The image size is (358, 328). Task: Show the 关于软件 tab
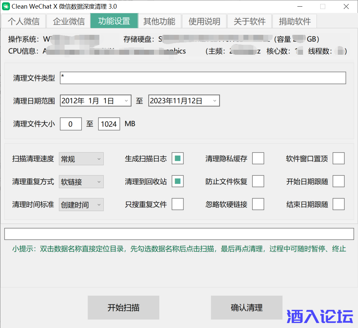click(x=249, y=21)
